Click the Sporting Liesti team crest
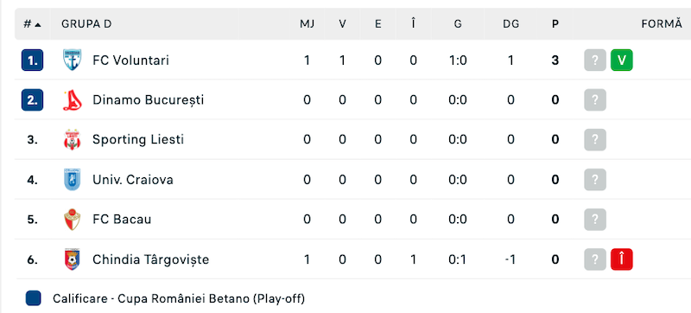691x313 pixels. click(x=72, y=140)
